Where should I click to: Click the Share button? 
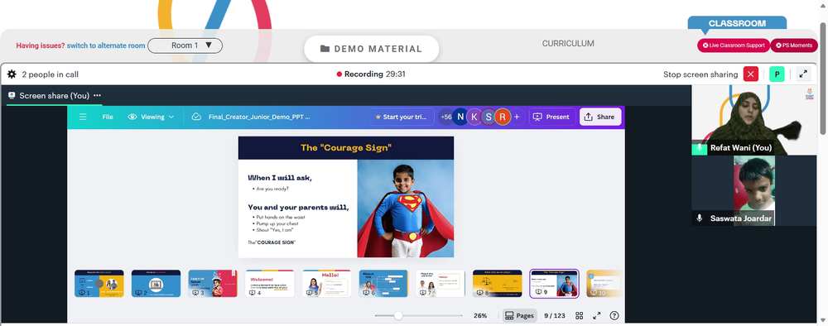pyautogui.click(x=599, y=117)
